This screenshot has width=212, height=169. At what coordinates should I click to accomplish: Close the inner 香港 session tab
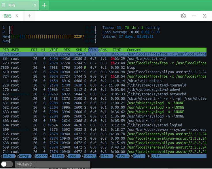17,16
